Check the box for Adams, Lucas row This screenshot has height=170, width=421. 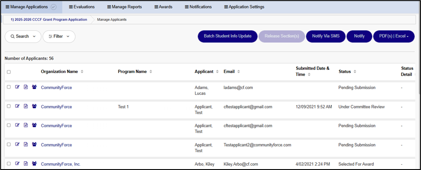[x=8, y=87]
